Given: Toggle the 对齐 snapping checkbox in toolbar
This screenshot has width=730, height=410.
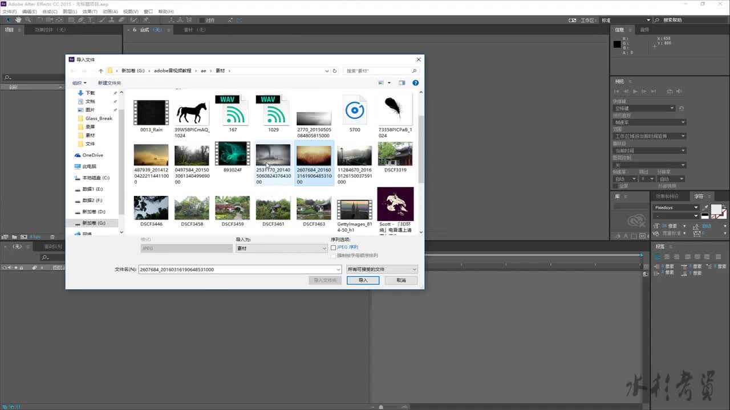Looking at the screenshot, I should (202, 20).
